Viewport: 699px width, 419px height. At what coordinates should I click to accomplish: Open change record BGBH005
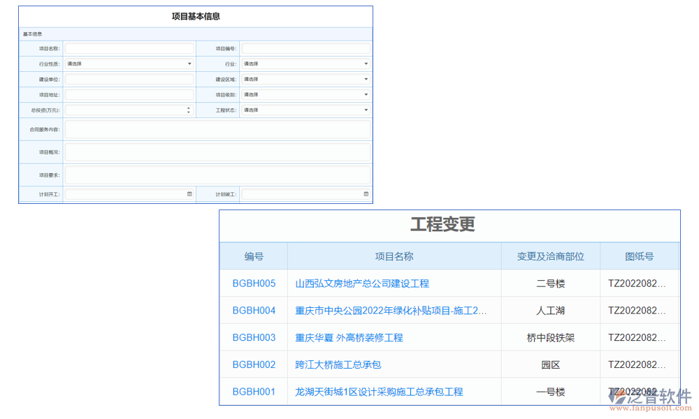pyautogui.click(x=253, y=283)
